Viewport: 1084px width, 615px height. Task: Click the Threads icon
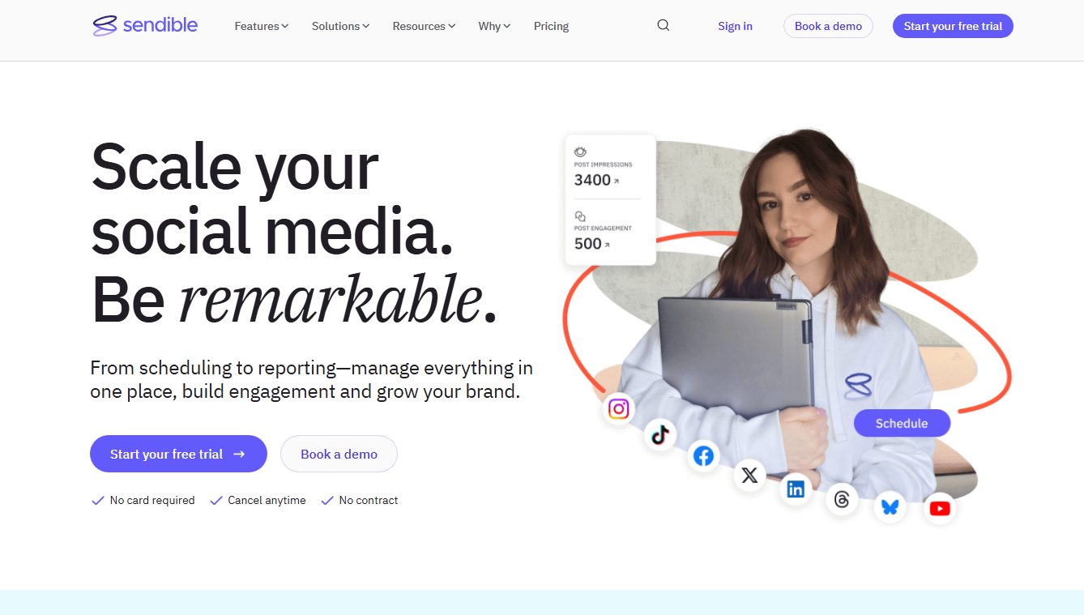click(842, 499)
